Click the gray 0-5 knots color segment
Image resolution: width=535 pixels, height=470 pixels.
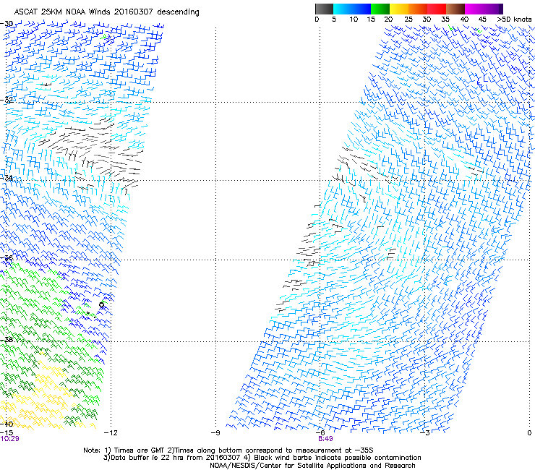coord(324,9)
